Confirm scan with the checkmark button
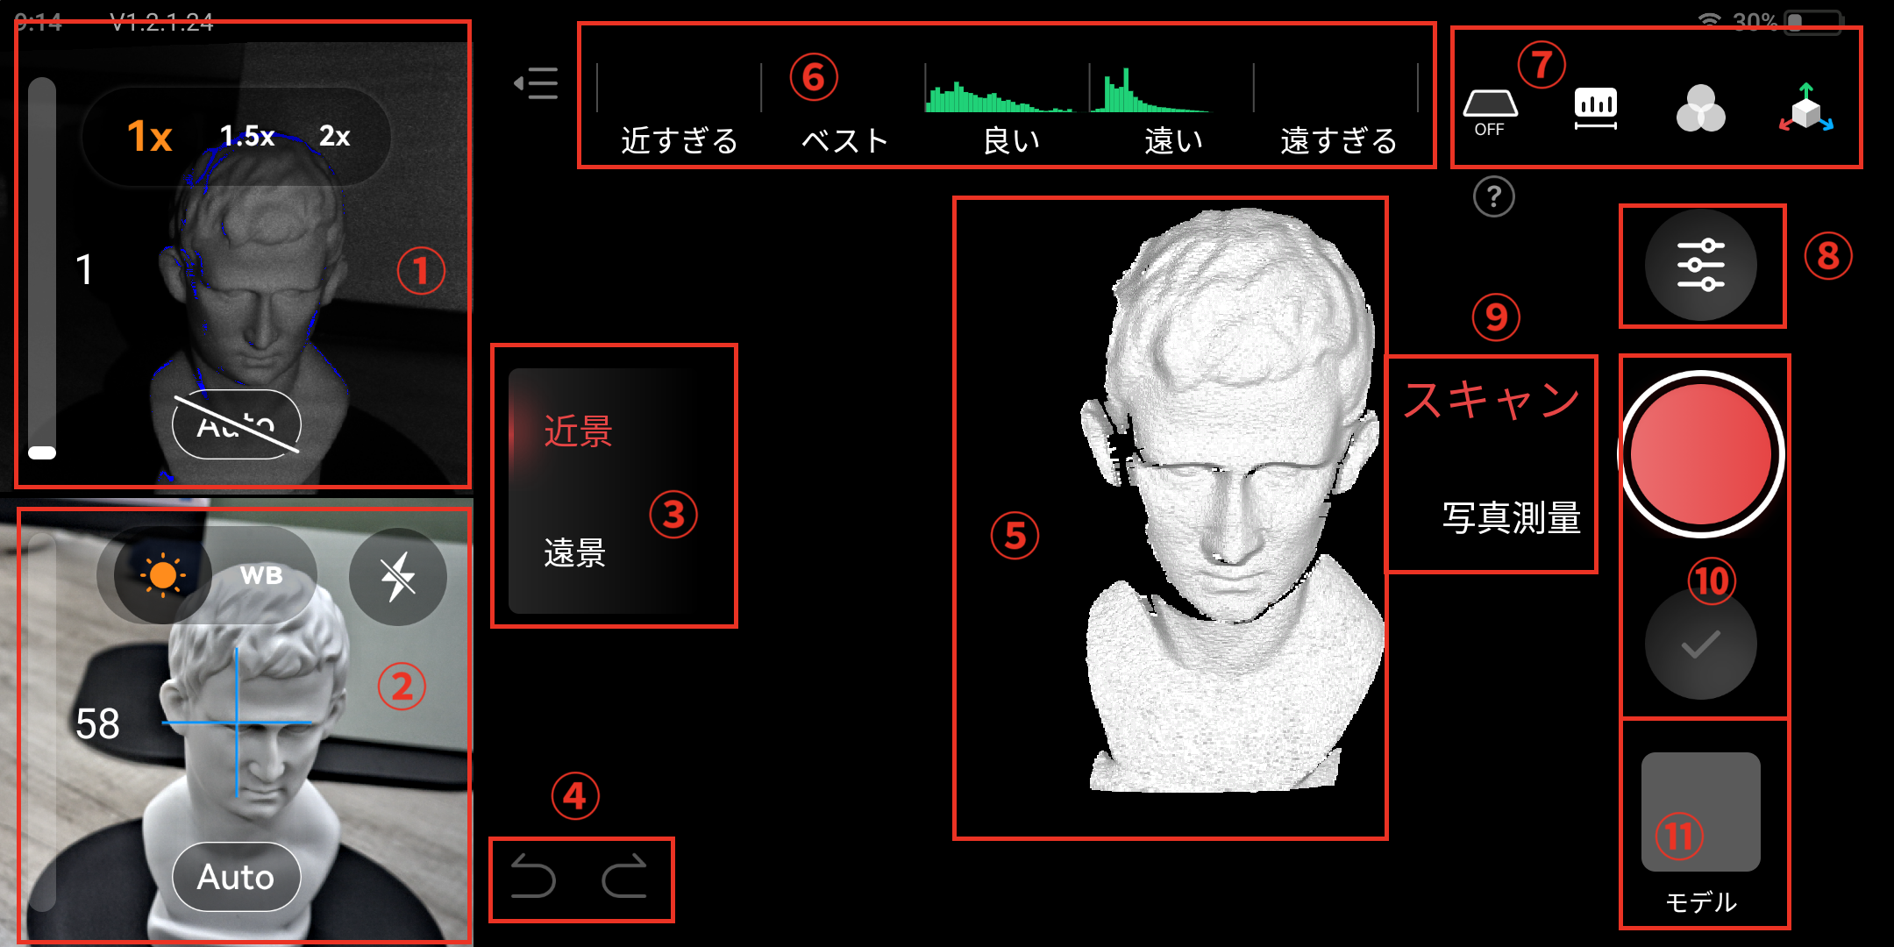Screen dimensions: 1894x947 point(1701,644)
